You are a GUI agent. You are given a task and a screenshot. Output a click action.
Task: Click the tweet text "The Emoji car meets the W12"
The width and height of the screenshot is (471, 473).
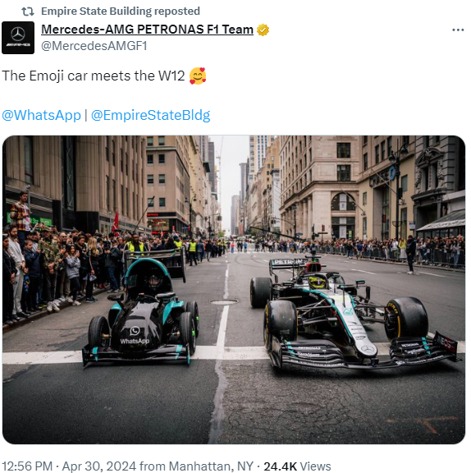coord(94,76)
